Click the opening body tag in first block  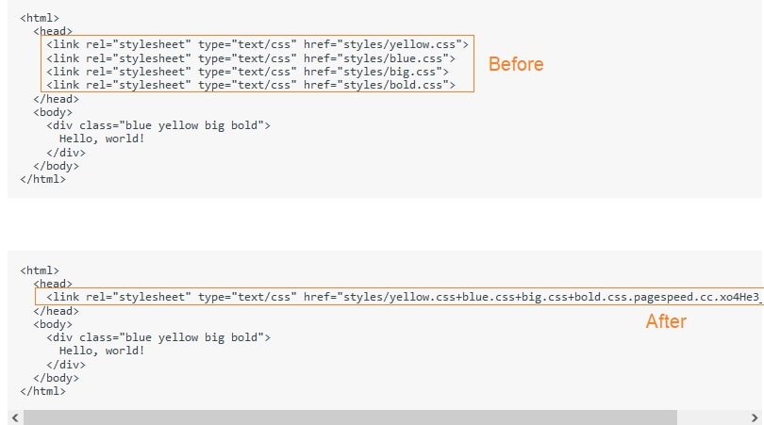click(53, 111)
